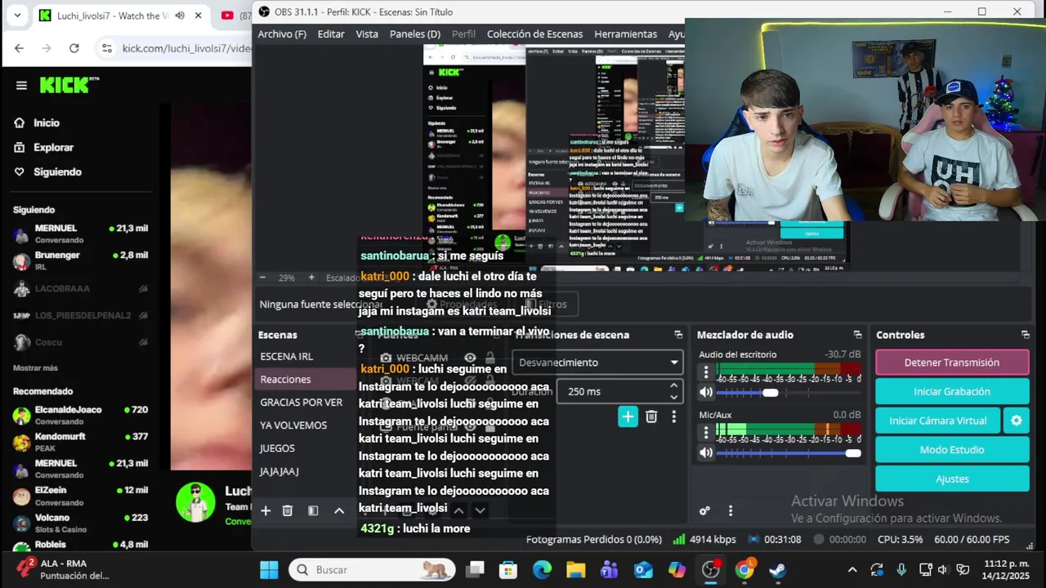Open Steam from the taskbar
The height and width of the screenshot is (588, 1046).
777,569
